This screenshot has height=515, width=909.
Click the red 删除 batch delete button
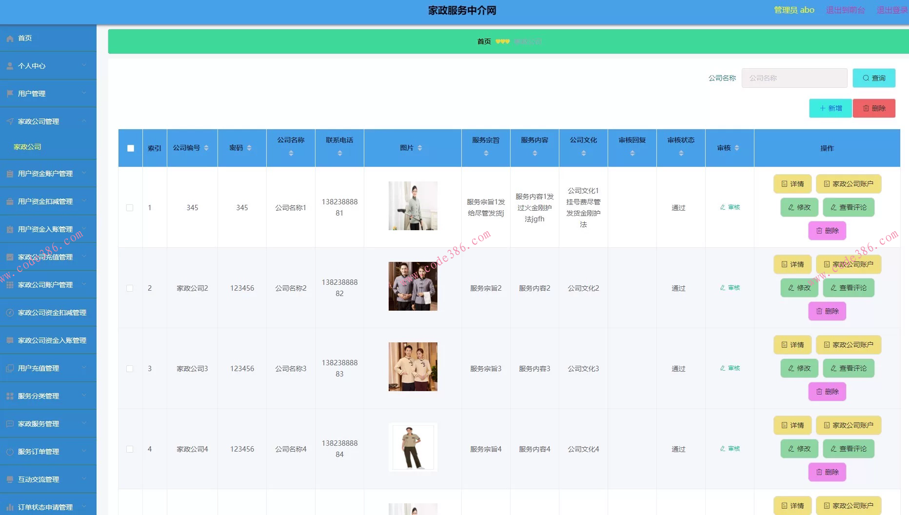point(874,108)
